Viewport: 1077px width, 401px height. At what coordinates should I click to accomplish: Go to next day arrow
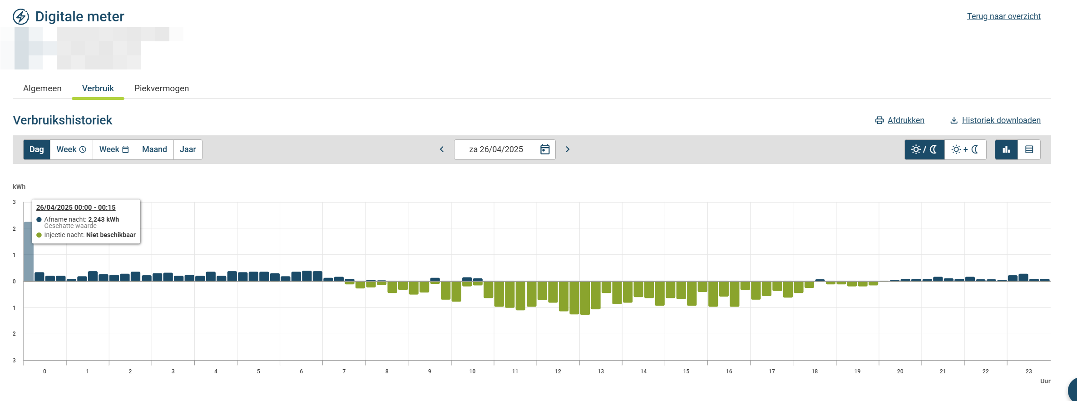[568, 149]
